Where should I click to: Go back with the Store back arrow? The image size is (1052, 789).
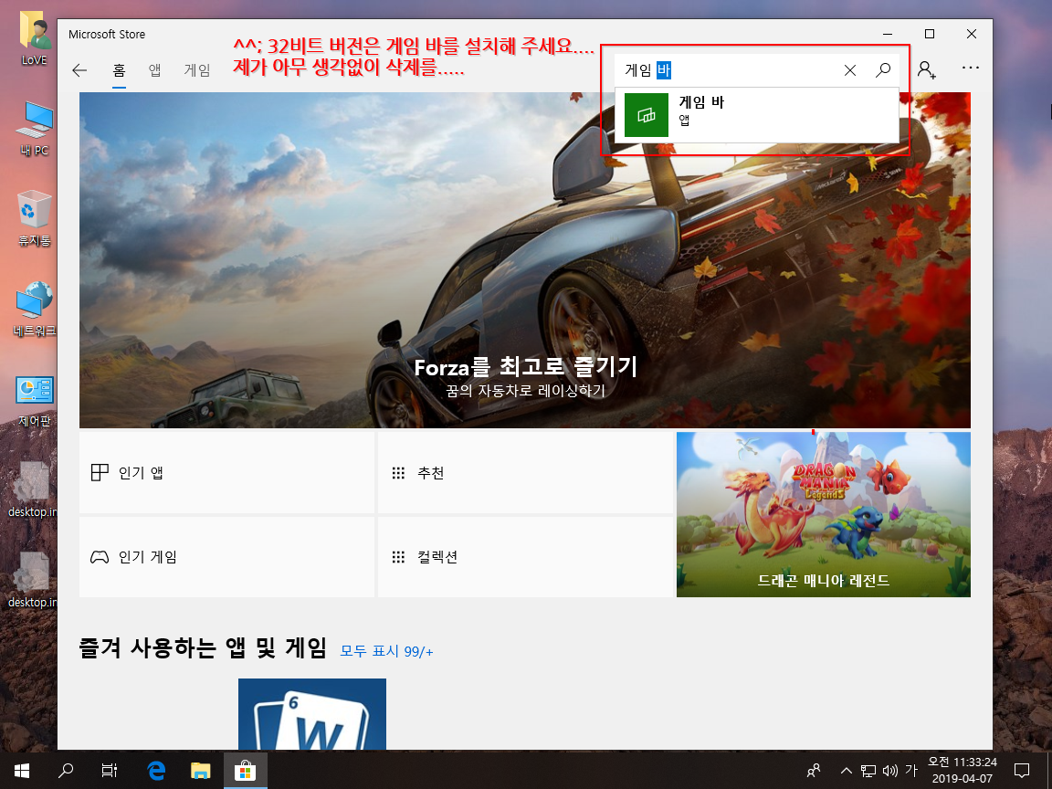tap(79, 69)
